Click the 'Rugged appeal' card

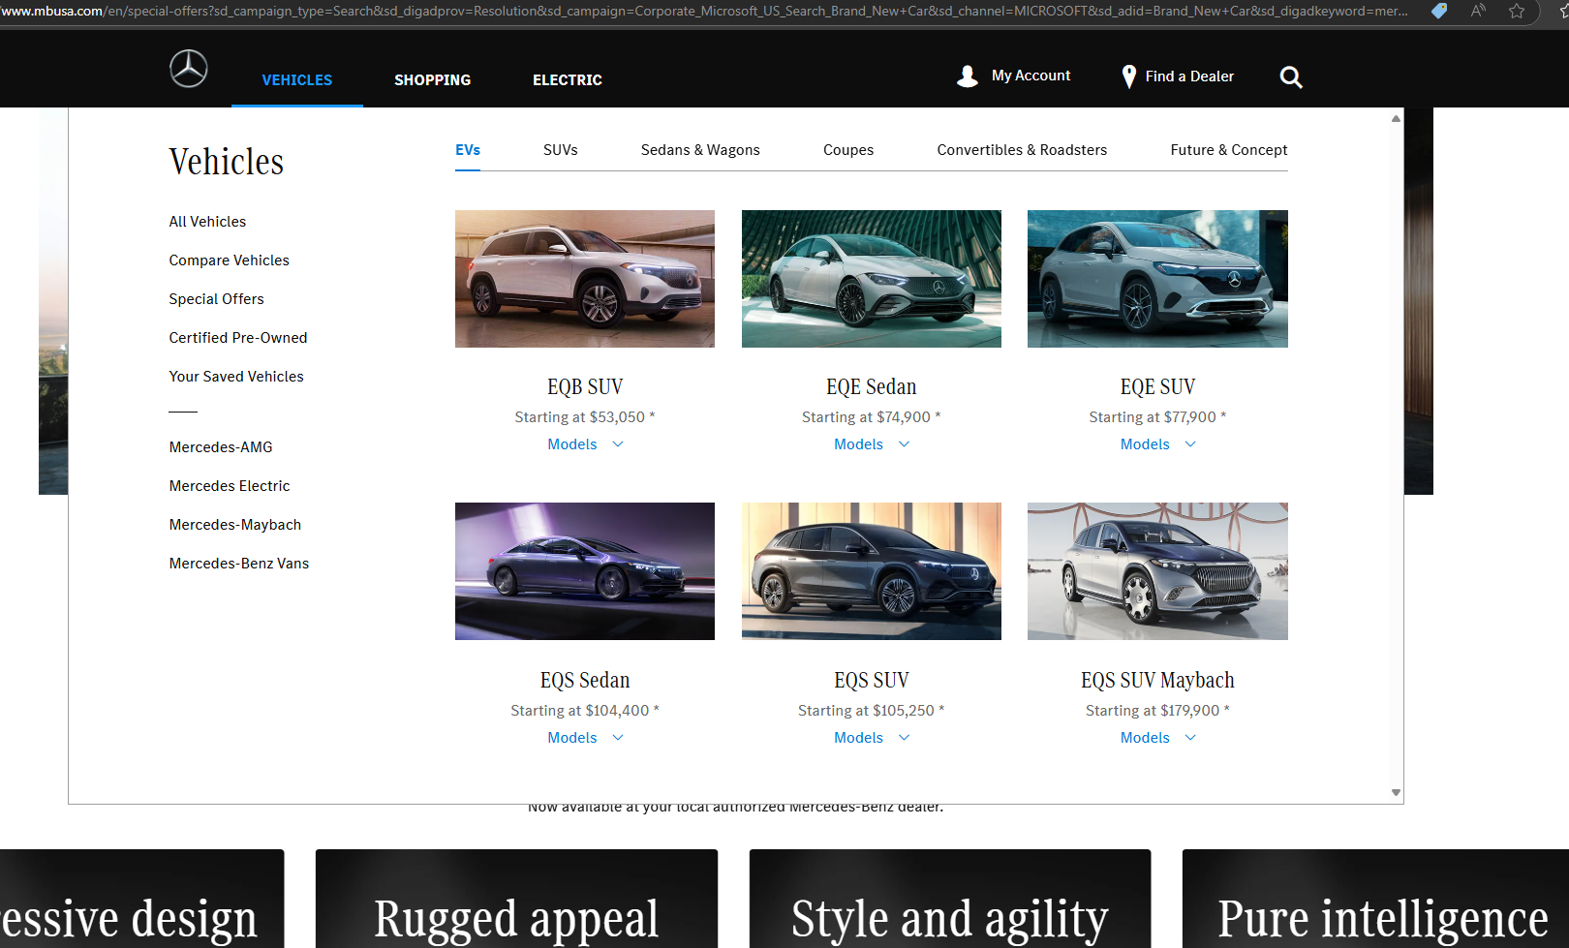click(516, 899)
